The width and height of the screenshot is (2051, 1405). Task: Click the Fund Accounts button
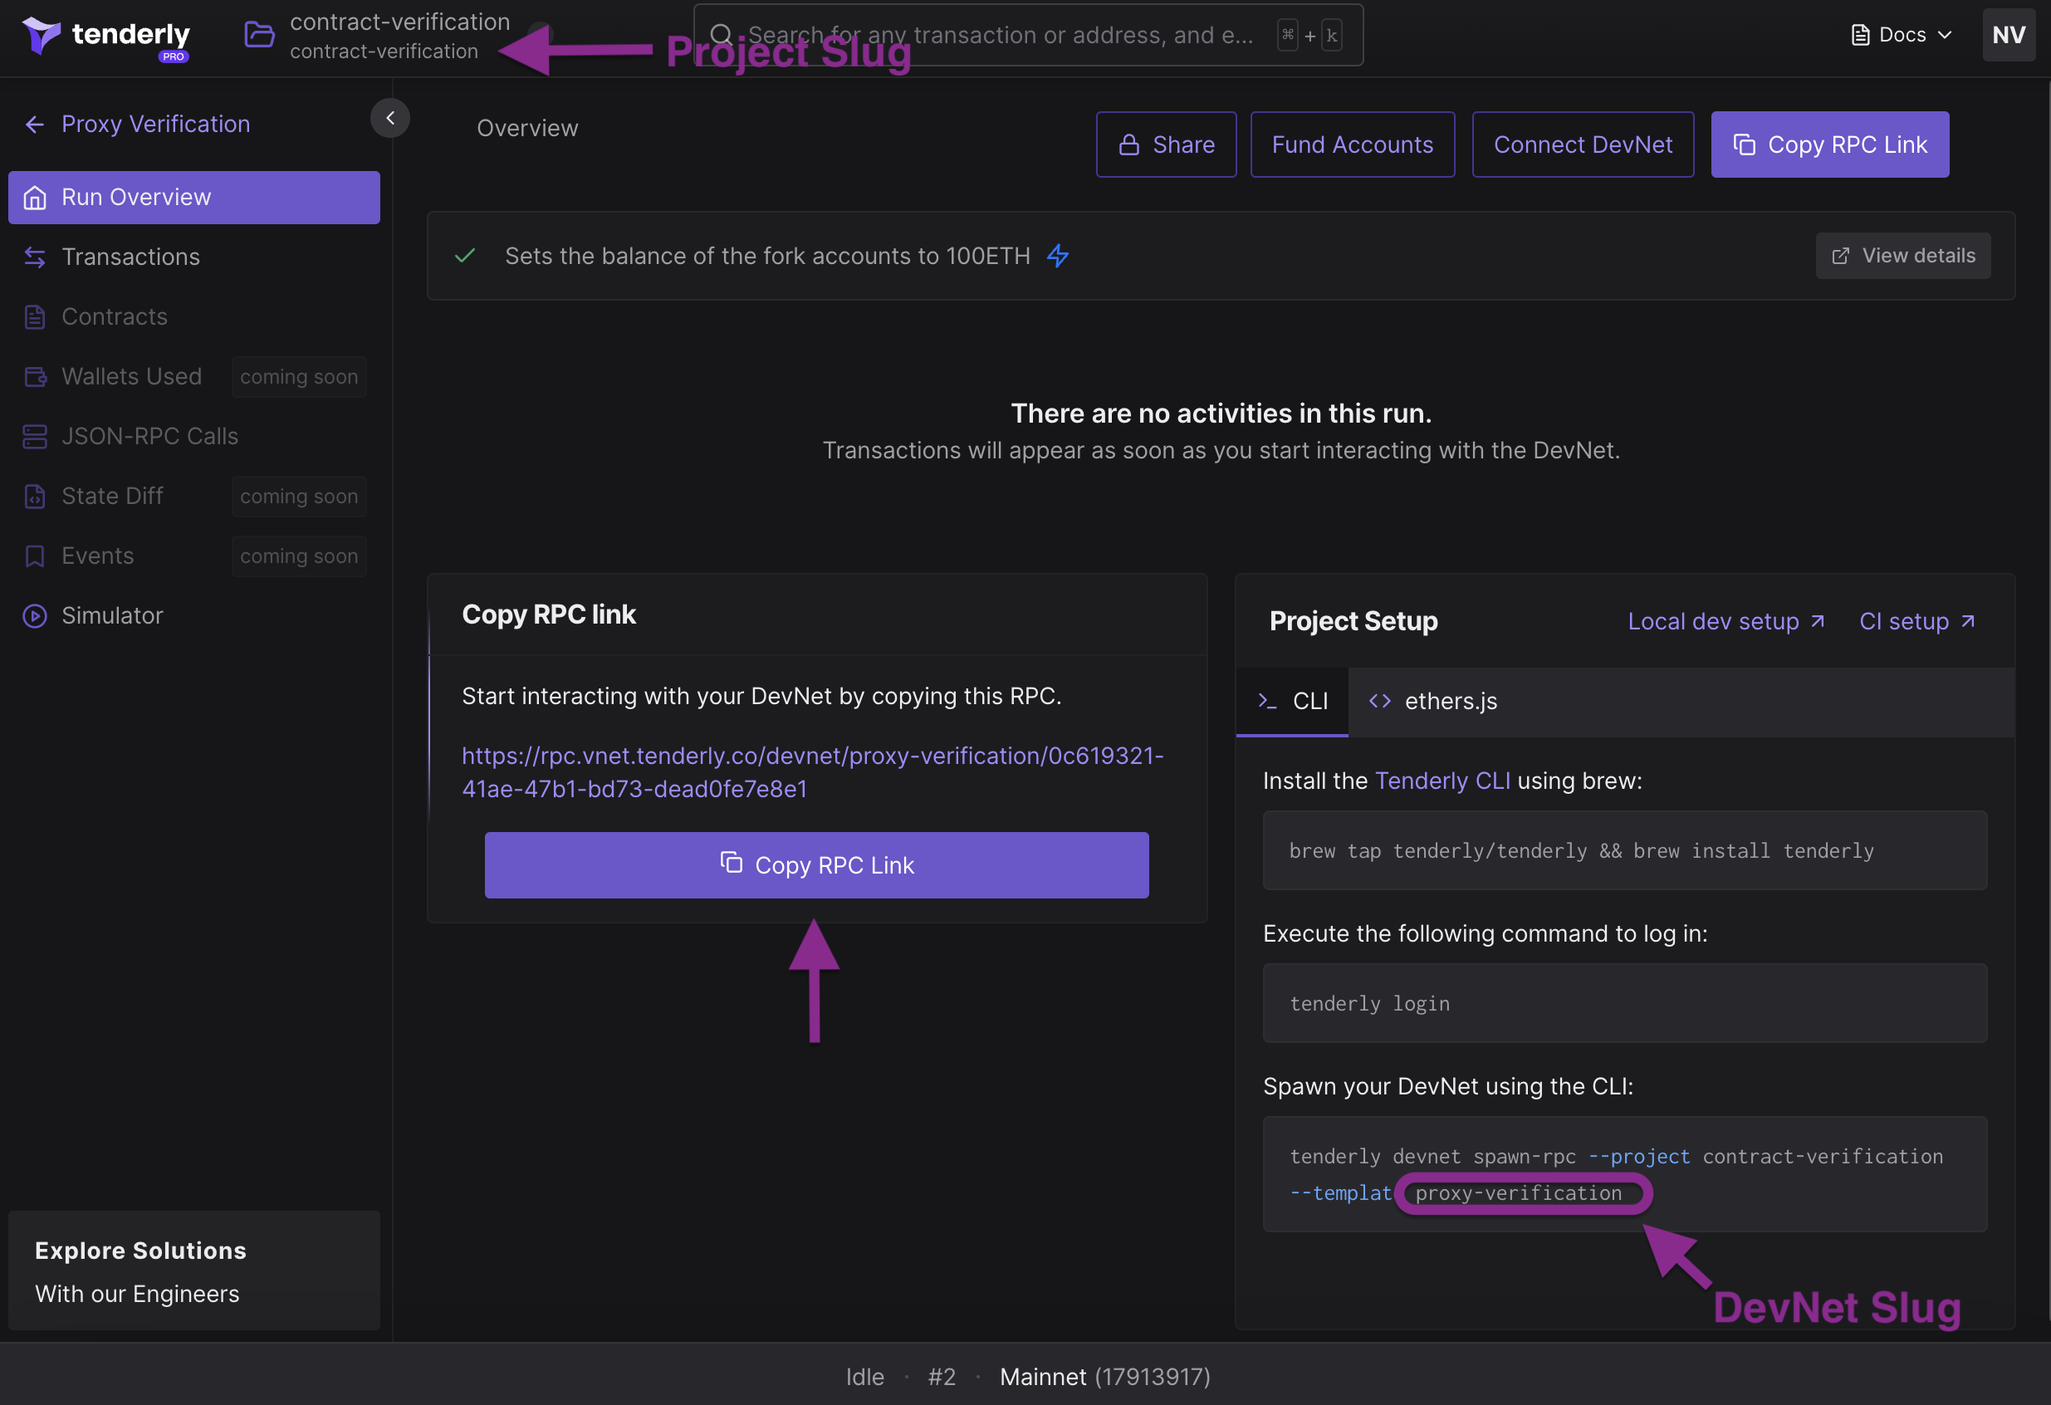click(1352, 144)
